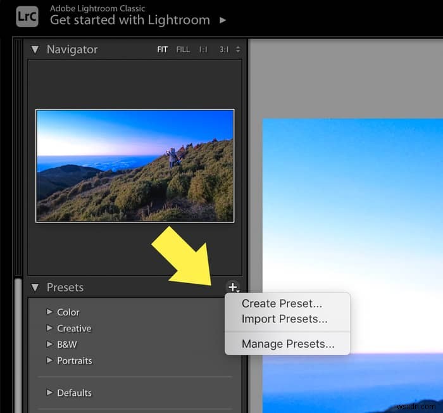The height and width of the screenshot is (413, 443).
Task: Click the Get started with Lightroom text
Action: 130,20
